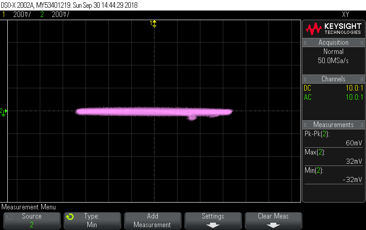The width and height of the screenshot is (366, 230).
Task: Open the Source 2 softkey
Action: point(32,220)
